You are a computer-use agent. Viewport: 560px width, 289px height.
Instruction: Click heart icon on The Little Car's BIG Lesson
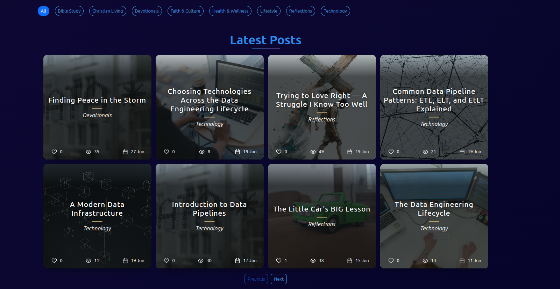[279, 261]
